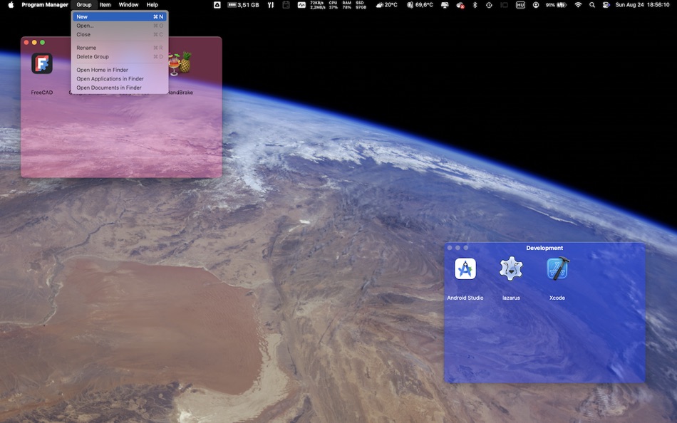Click the Bluetooth menu bar icon
The image size is (677, 423).
click(x=475, y=5)
